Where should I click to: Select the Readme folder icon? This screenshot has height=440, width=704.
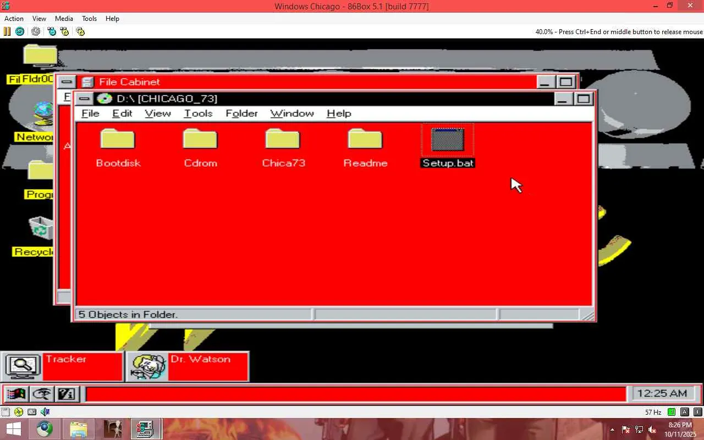(x=365, y=139)
